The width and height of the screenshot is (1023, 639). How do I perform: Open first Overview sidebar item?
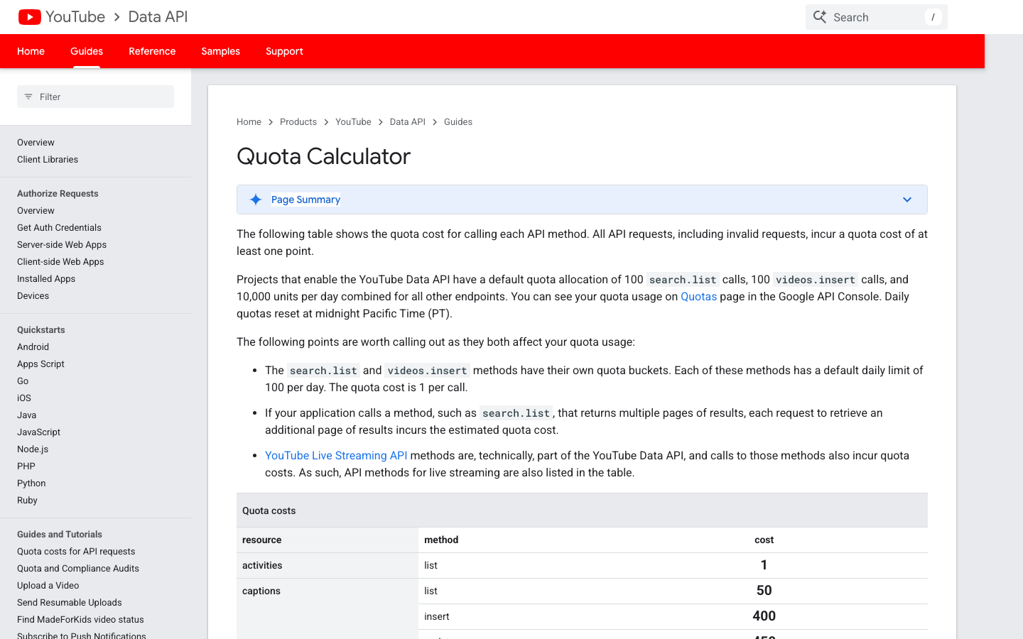(x=36, y=143)
